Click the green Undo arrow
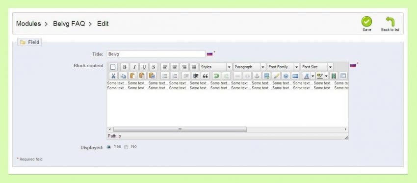The height and width of the screenshot is (183, 417). [216, 76]
